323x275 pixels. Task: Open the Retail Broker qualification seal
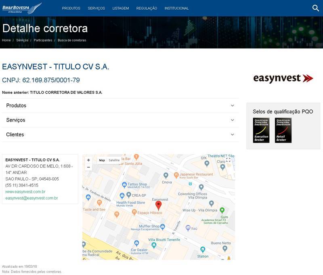(x=283, y=130)
